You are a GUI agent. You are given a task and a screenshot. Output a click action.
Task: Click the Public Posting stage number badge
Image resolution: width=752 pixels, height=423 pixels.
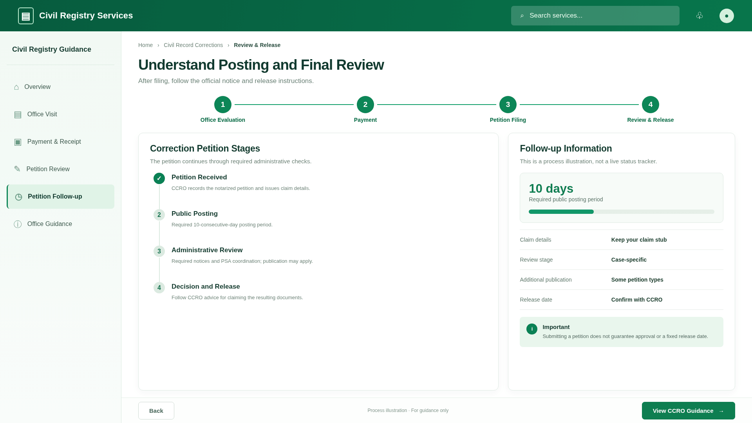[159, 215]
